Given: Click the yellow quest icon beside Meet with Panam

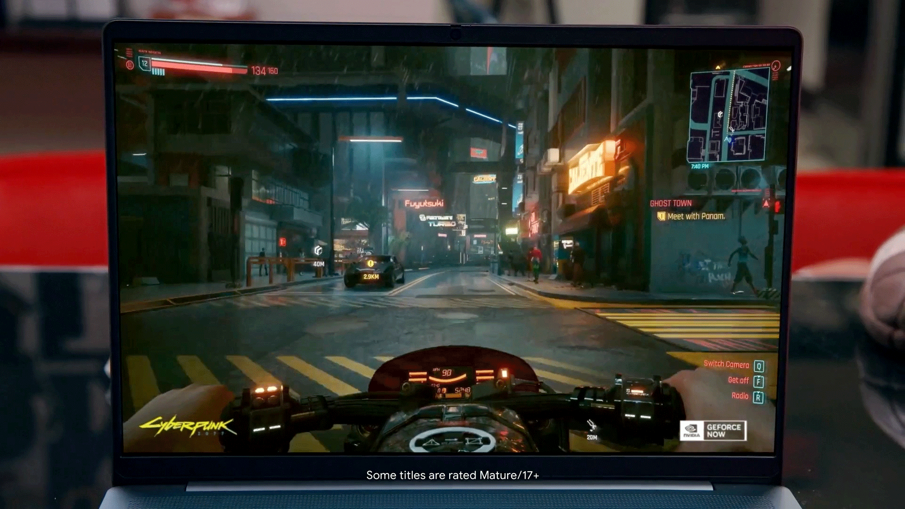Looking at the screenshot, I should [661, 216].
